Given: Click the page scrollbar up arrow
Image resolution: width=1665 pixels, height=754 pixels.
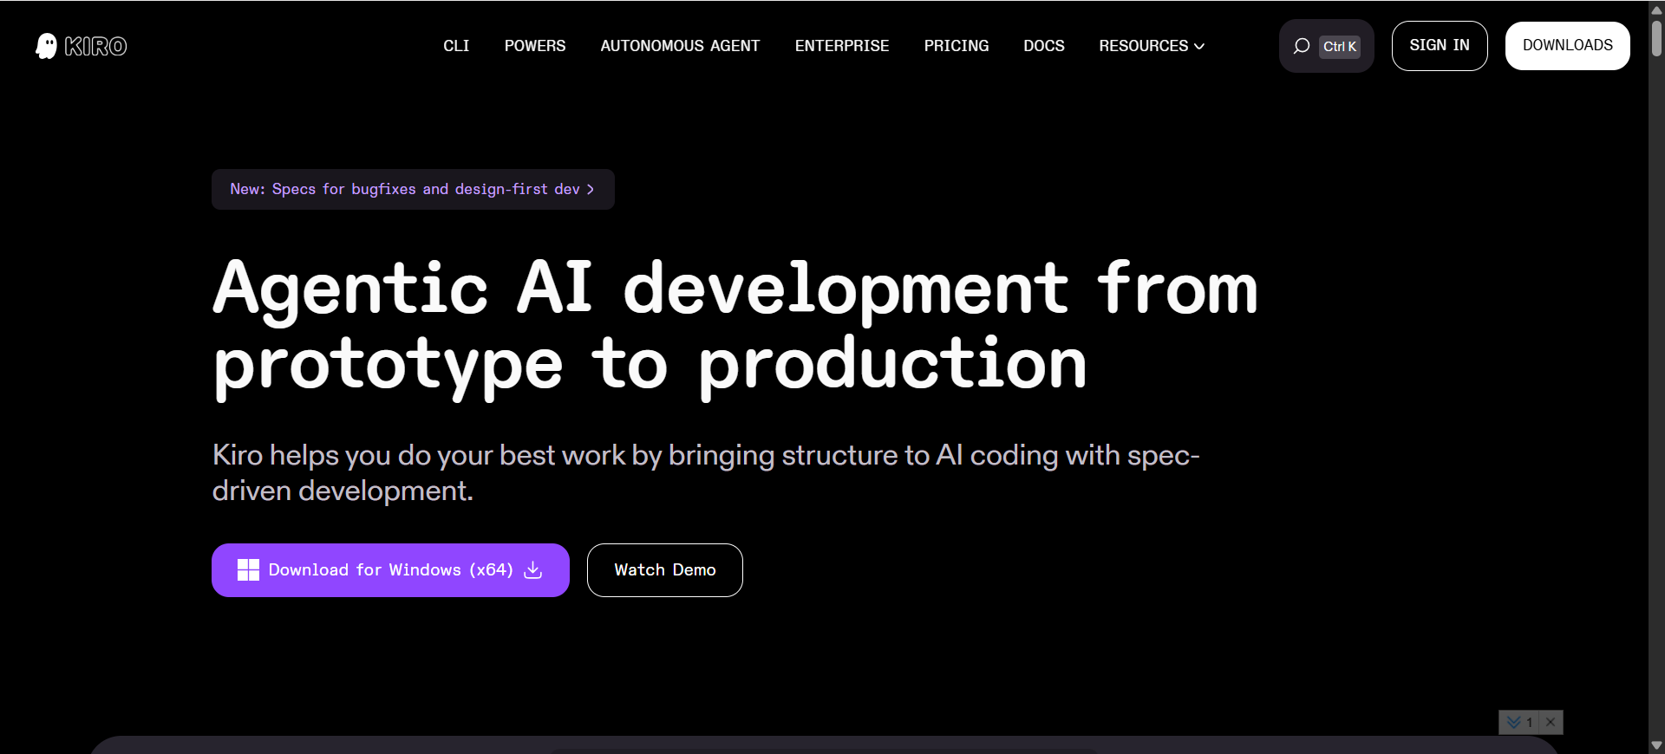Looking at the screenshot, I should (x=1656, y=9).
